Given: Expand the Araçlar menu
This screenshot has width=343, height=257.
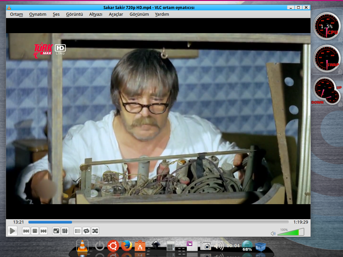Looking at the screenshot, I should tap(116, 14).
